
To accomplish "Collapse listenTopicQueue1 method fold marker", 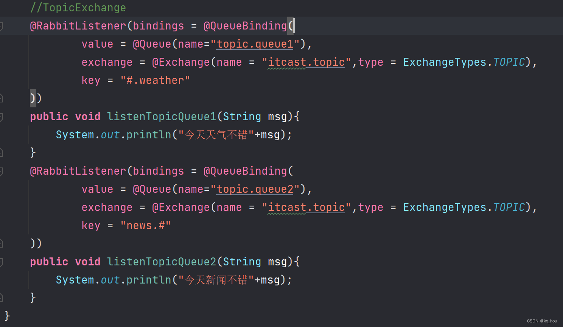I will [1, 117].
